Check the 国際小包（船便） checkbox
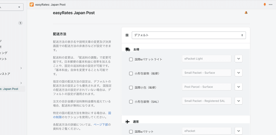Viewport: 276px width, 135px height. coord(131,87)
